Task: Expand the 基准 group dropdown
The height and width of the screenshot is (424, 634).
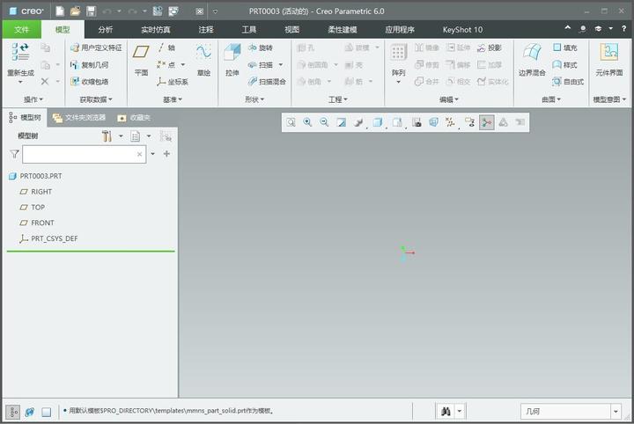Action: click(x=173, y=99)
